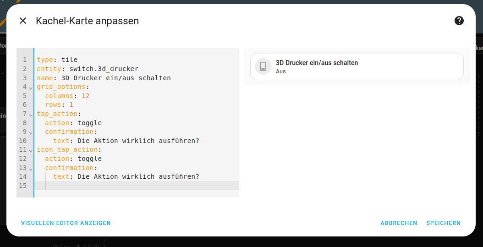Open the help icon in dialog header
The height and width of the screenshot is (247, 483).
[459, 21]
